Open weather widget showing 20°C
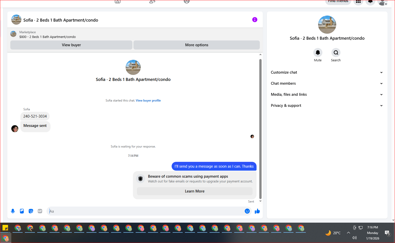Image resolution: width=395 pixels, height=243 pixels. point(333,233)
